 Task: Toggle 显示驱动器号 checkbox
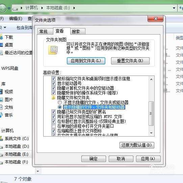pyautogui.click(x=53, y=83)
